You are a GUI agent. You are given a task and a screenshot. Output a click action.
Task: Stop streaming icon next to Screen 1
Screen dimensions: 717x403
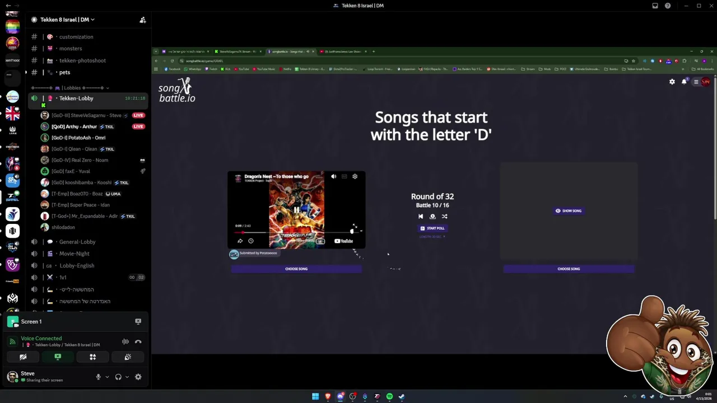138,321
